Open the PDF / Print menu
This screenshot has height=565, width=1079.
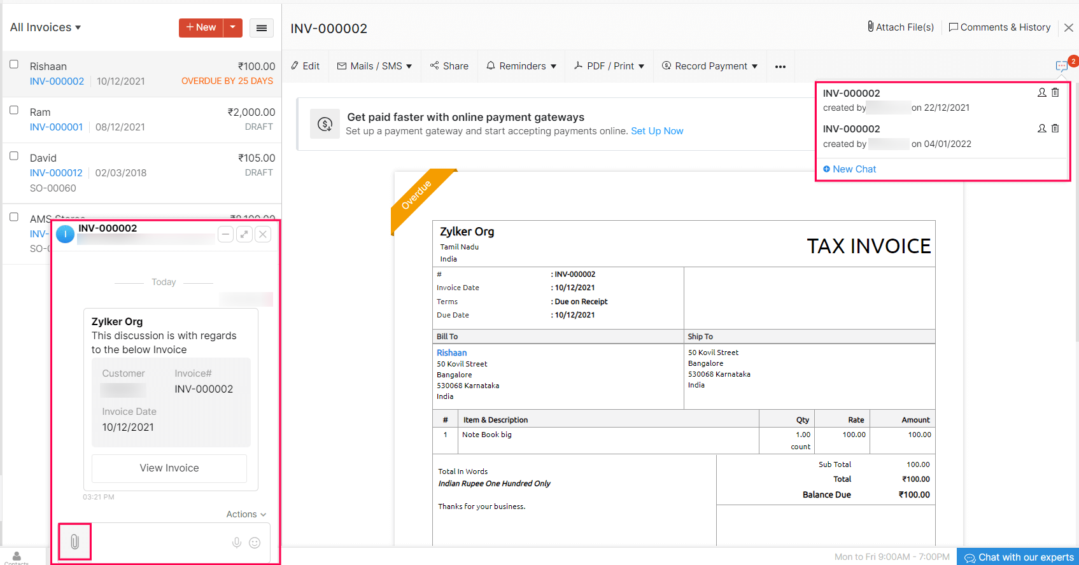(609, 66)
